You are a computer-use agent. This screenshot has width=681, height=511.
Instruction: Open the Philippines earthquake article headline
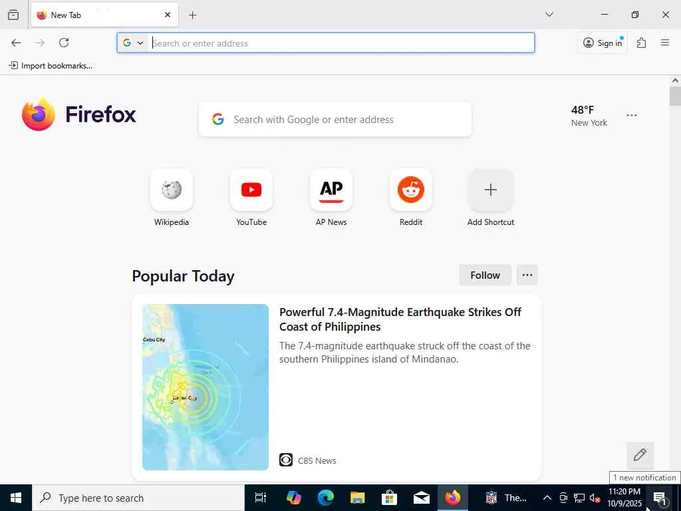(400, 319)
